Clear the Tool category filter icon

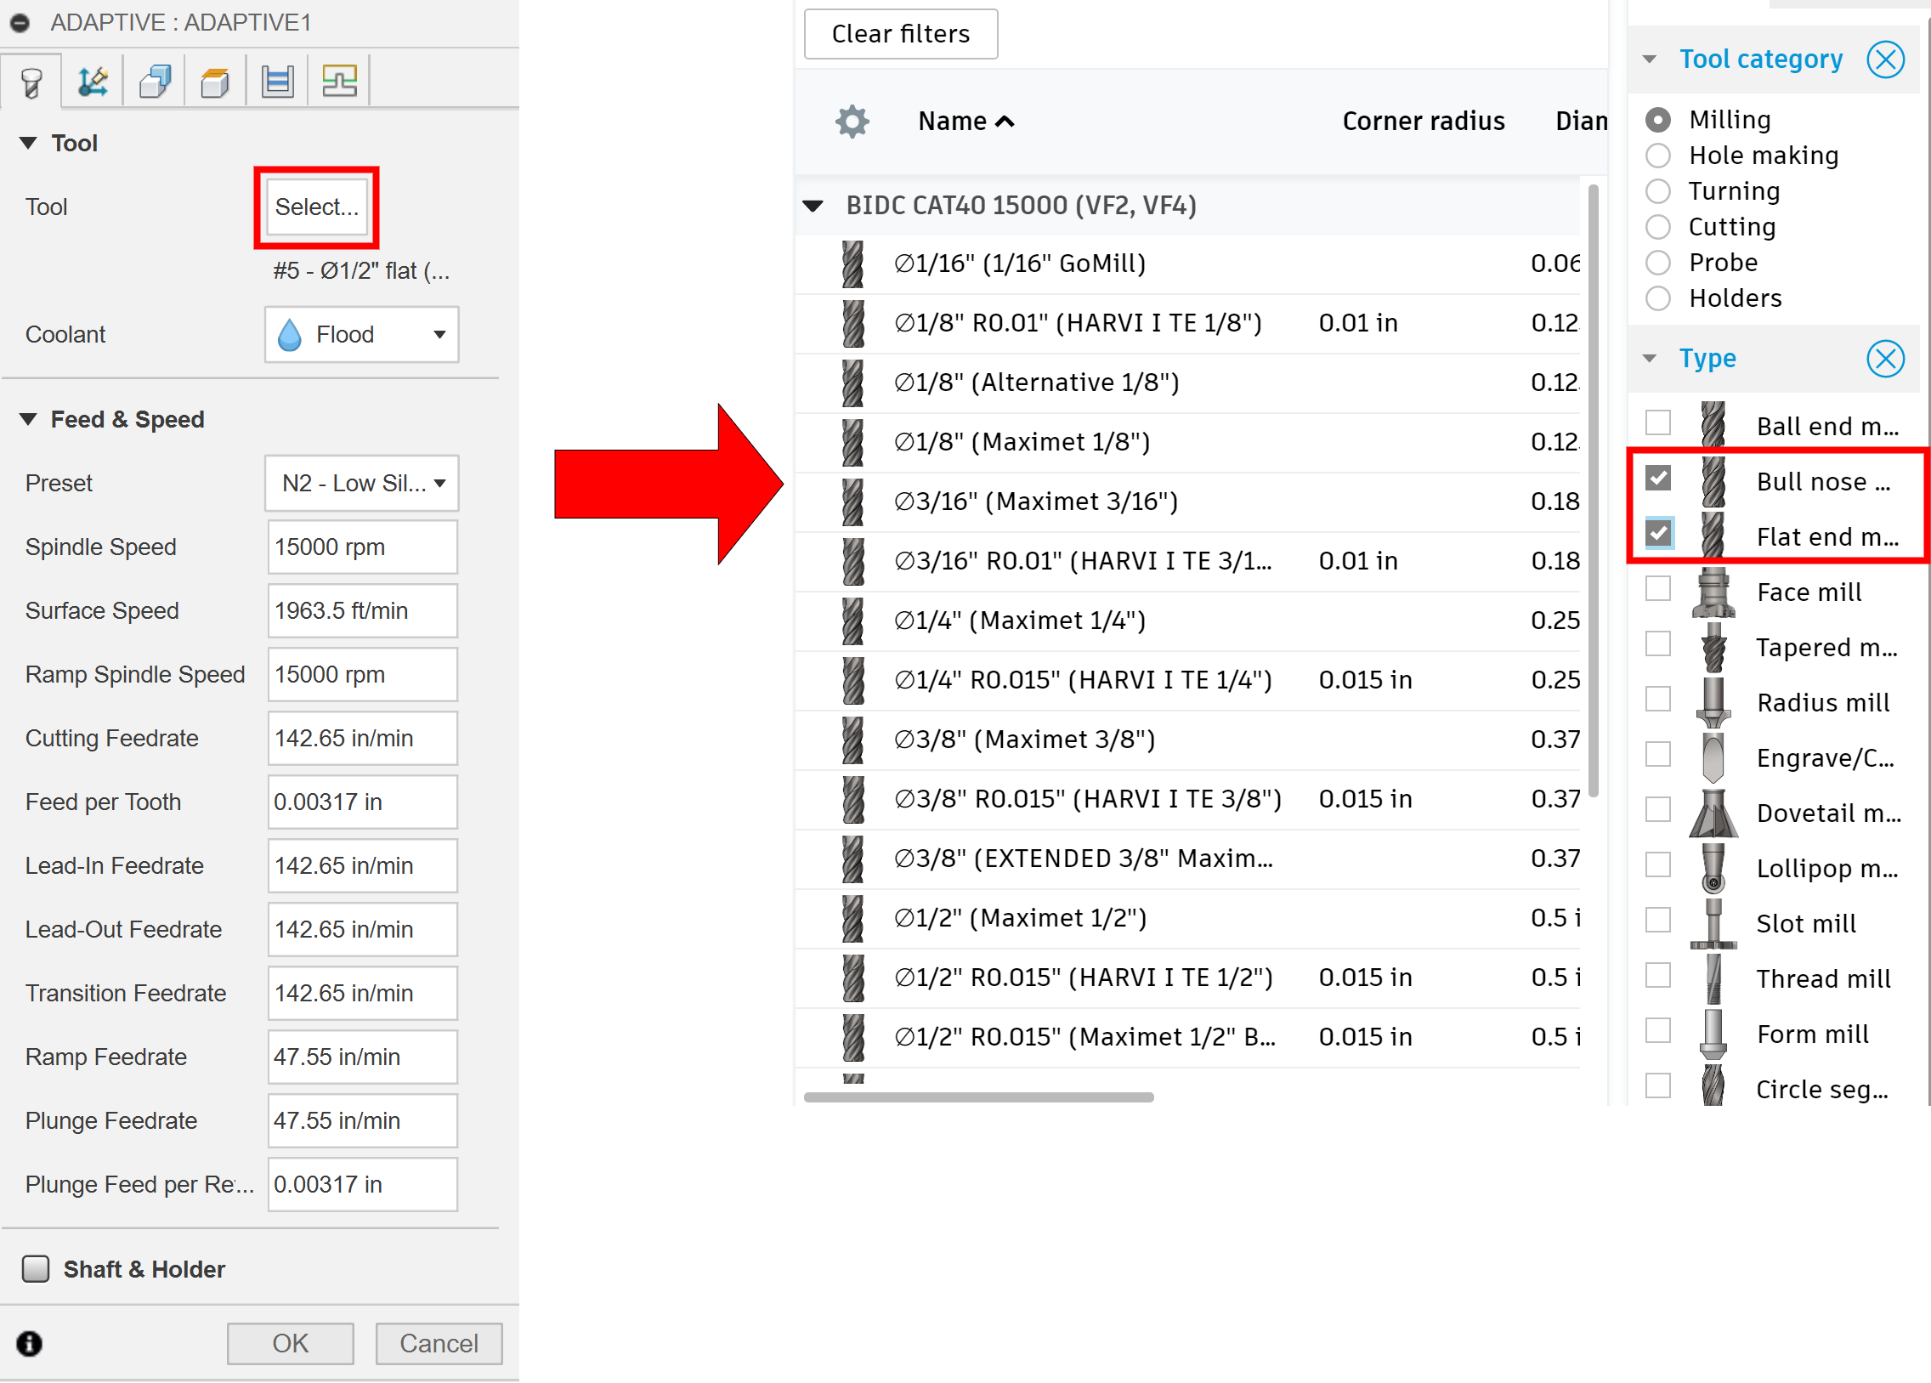pyautogui.click(x=1884, y=60)
